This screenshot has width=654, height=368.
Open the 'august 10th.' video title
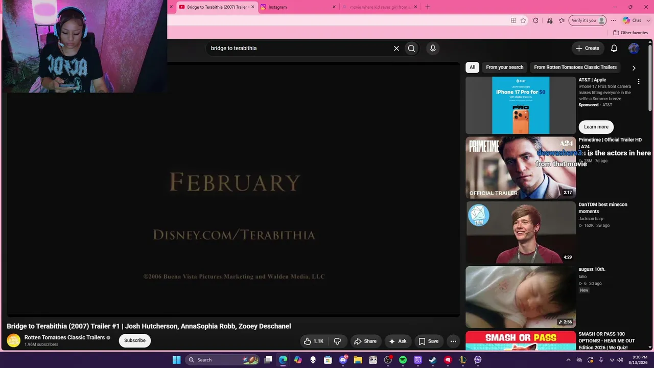coord(592,269)
